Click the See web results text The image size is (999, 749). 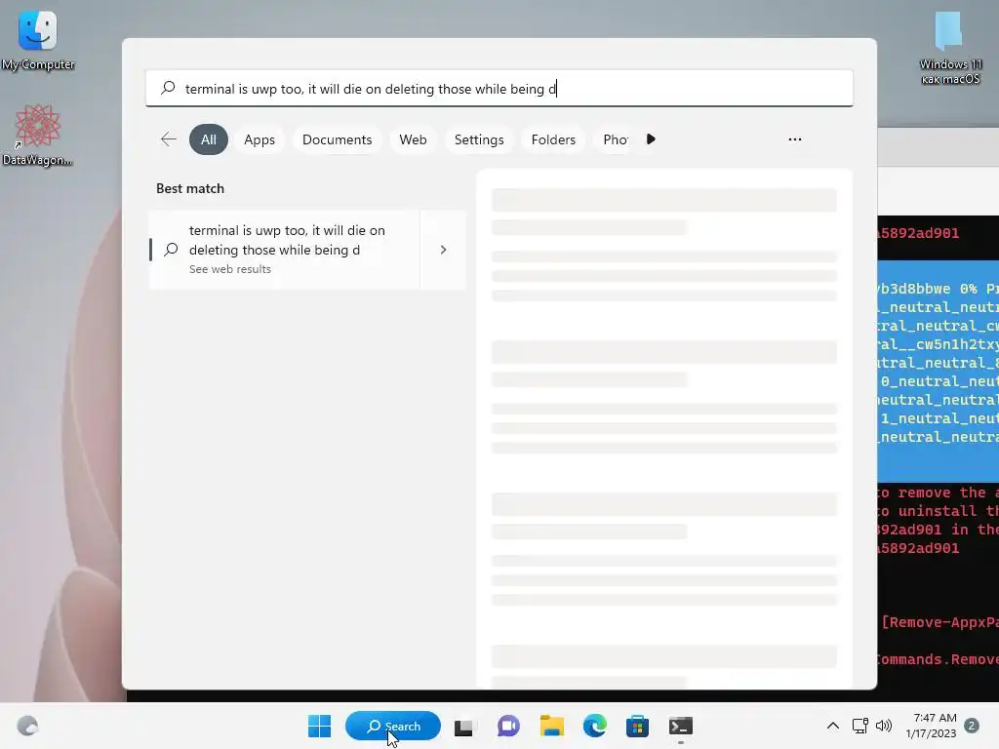230,269
